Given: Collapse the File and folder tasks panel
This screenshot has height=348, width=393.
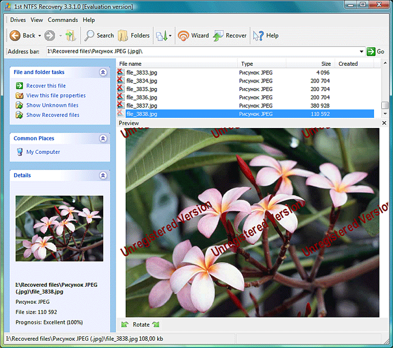Looking at the screenshot, I should [103, 72].
